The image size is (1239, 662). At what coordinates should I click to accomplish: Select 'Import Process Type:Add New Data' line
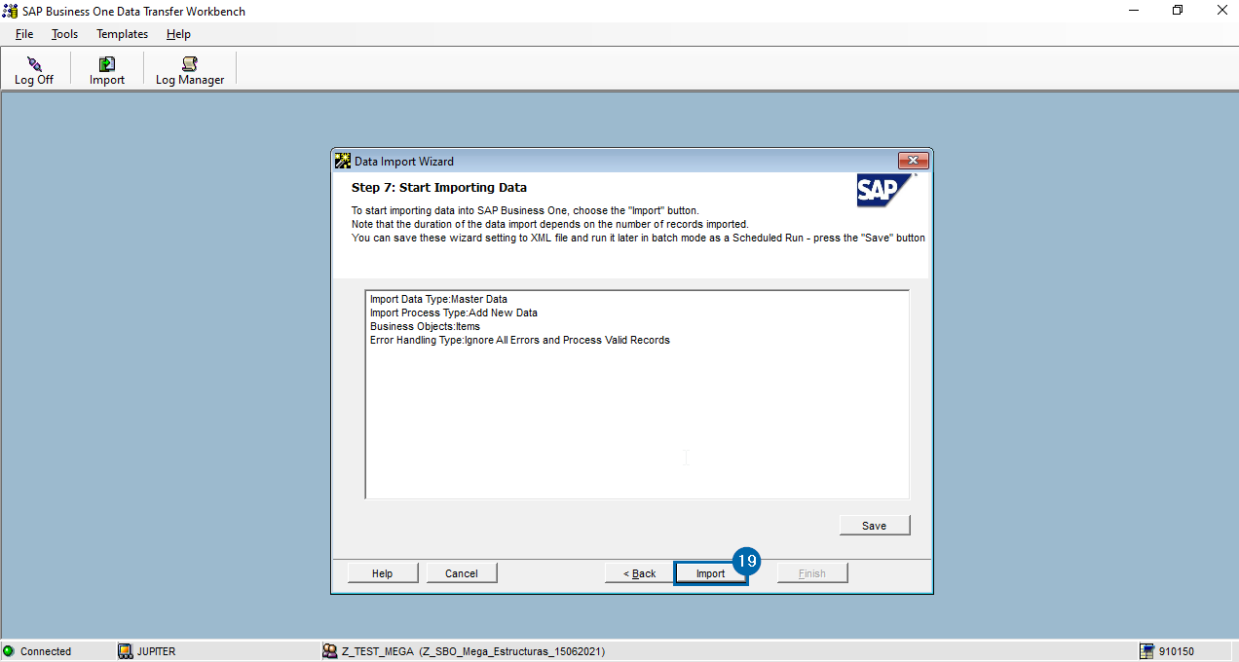[454, 313]
